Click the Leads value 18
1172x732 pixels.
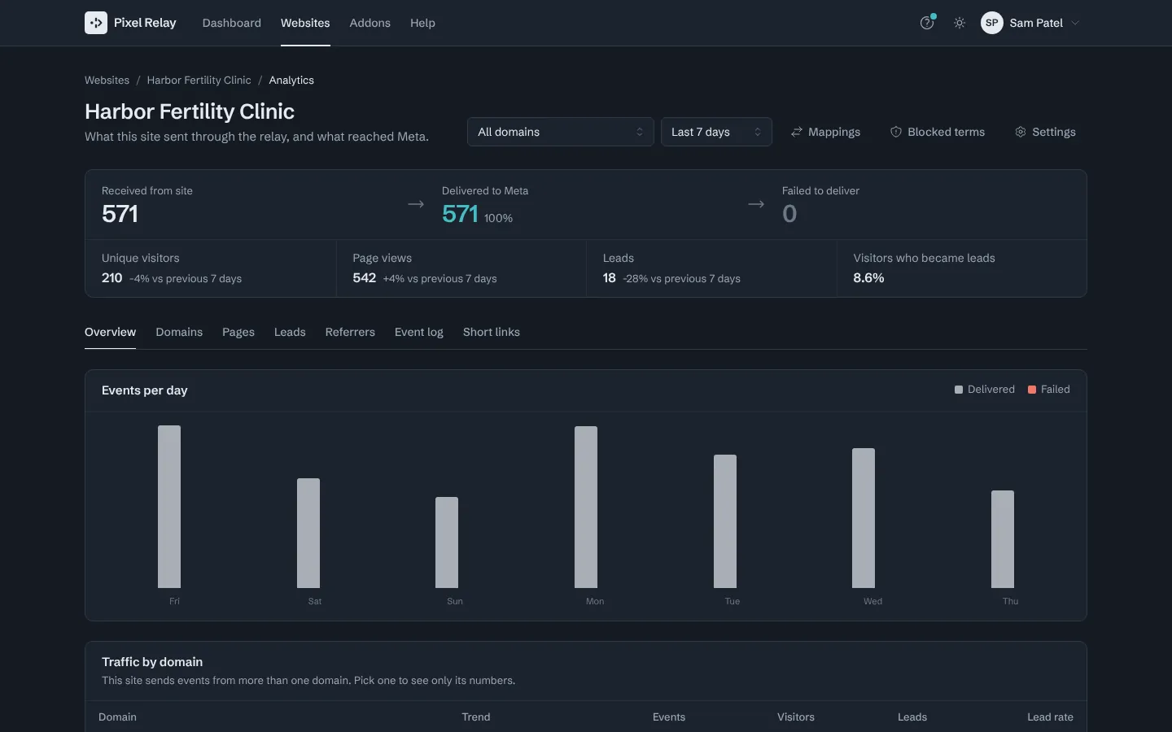point(610,278)
